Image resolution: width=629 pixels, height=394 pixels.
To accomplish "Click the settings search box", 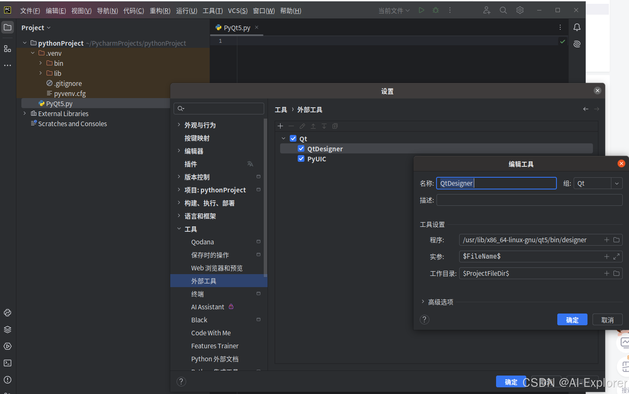I will point(219,109).
